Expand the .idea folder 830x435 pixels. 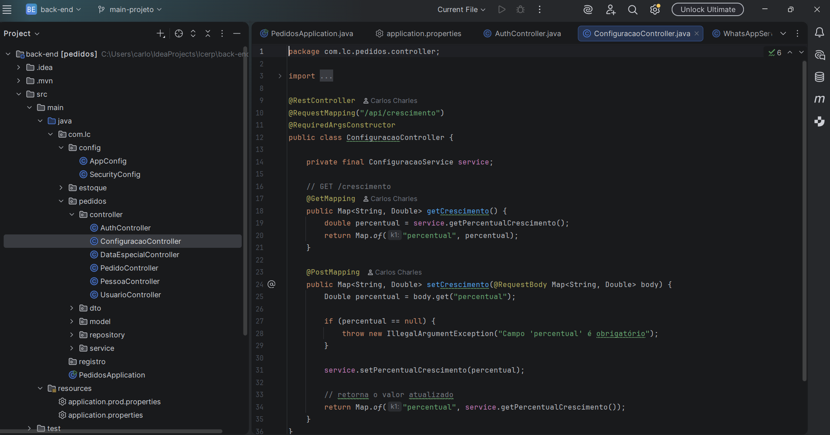[18, 67]
